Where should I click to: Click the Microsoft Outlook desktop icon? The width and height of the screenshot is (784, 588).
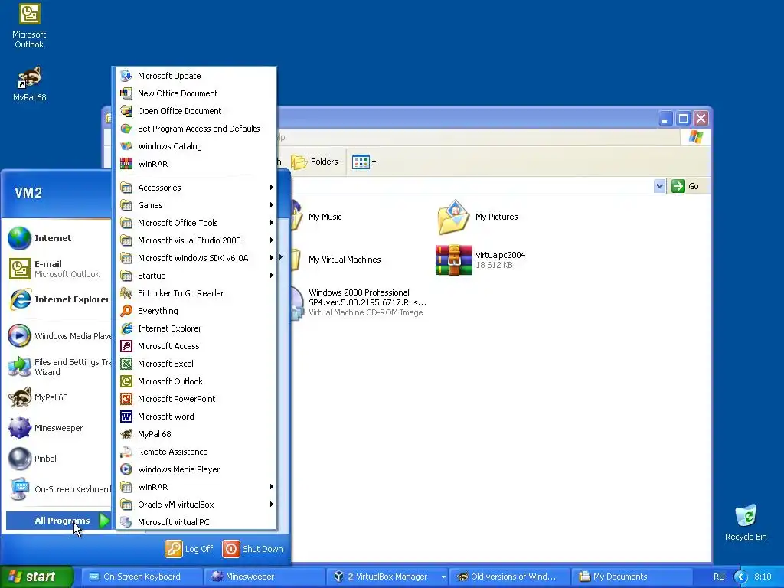tap(29, 26)
